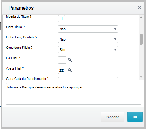Open lookup search for Ate a Filial field
The width and height of the screenshot is (146, 129).
[x=70, y=70]
